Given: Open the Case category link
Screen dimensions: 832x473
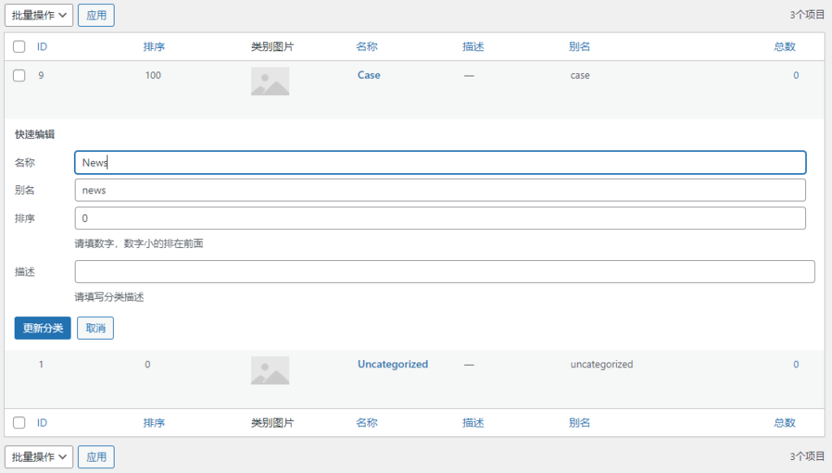Looking at the screenshot, I should 369,75.
